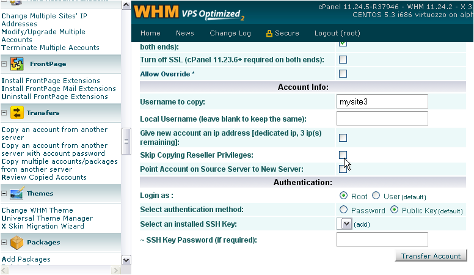The image size is (474, 275).
Task: Choose Public Key authentication method
Action: (x=394, y=210)
